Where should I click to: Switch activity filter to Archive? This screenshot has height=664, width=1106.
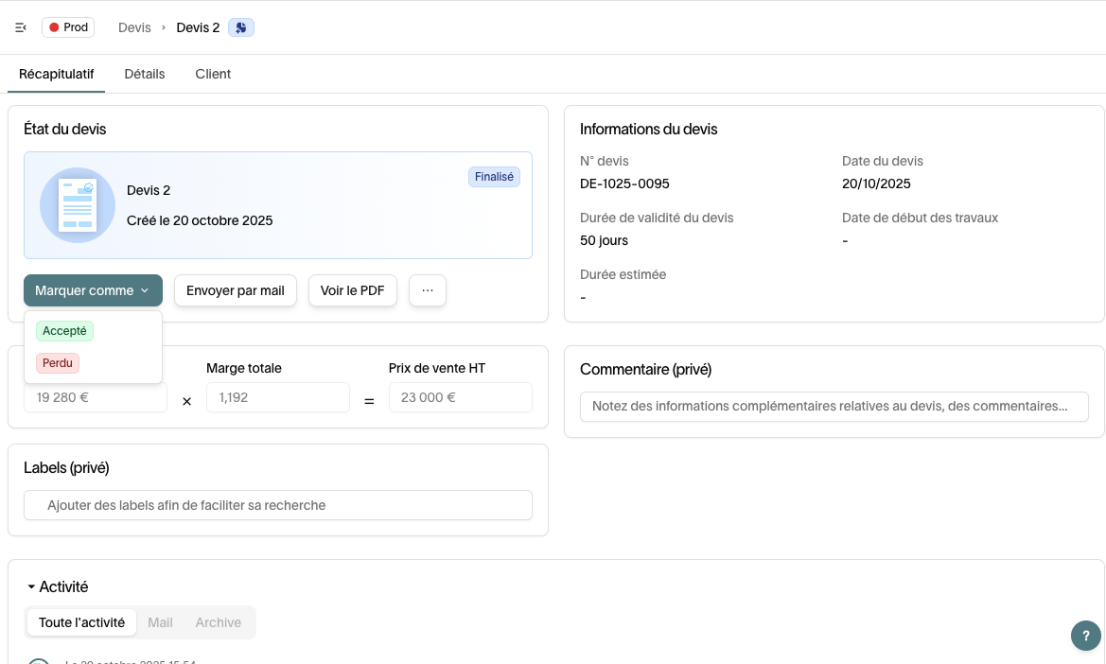219,622
